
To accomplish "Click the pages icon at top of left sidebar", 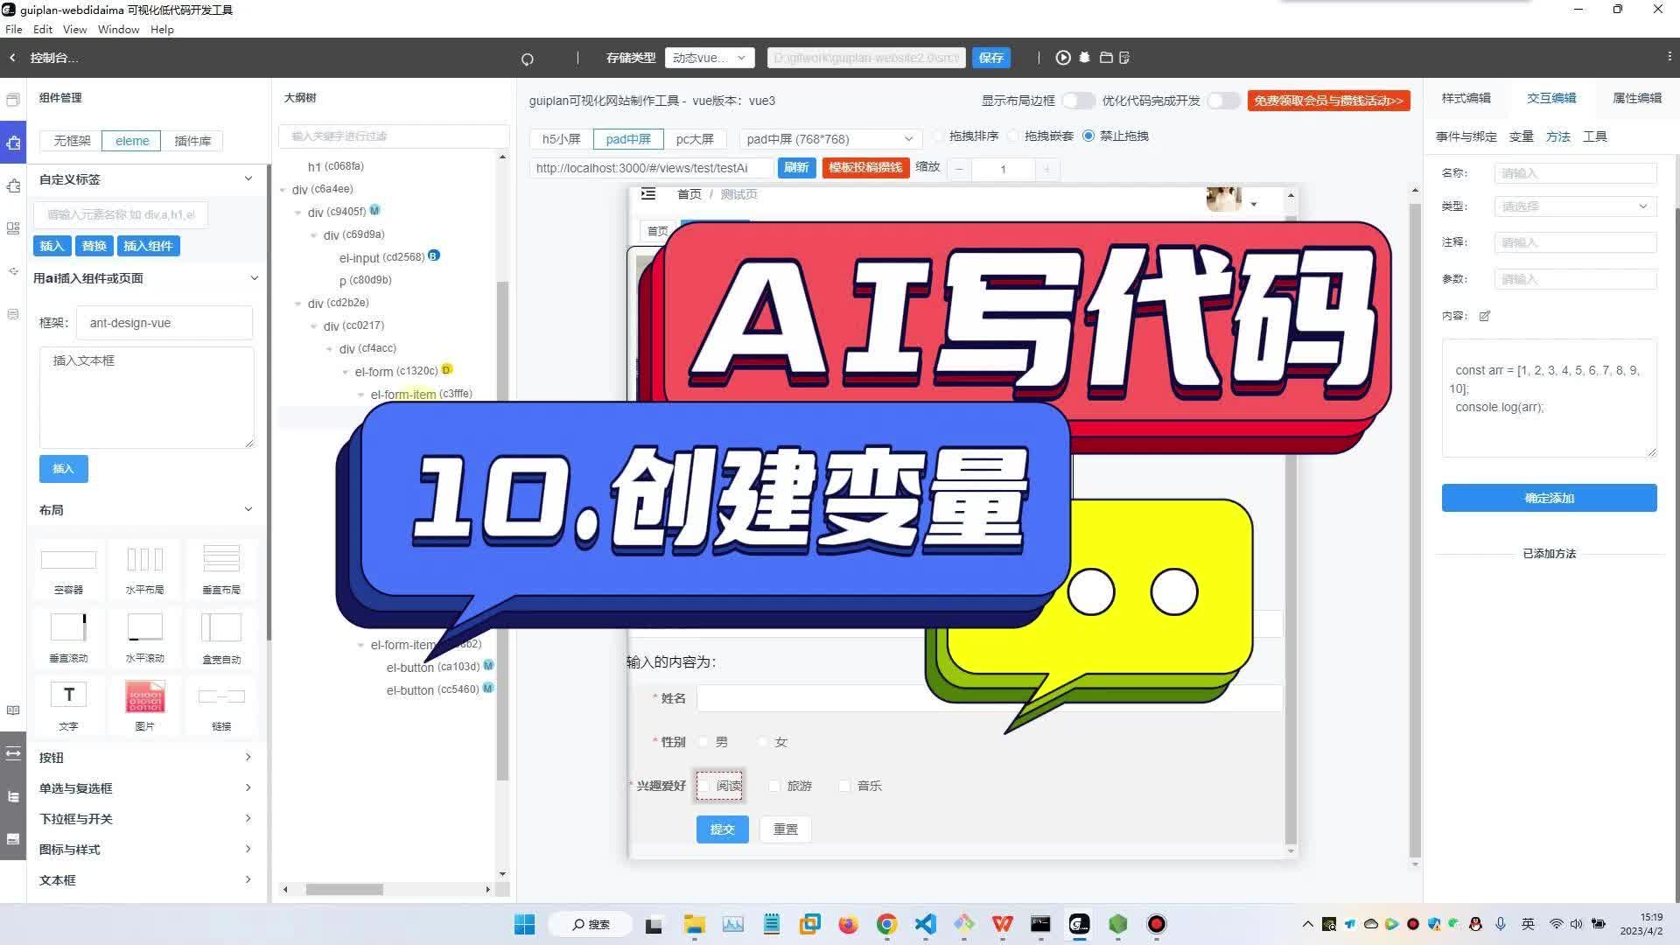I will pos(13,100).
